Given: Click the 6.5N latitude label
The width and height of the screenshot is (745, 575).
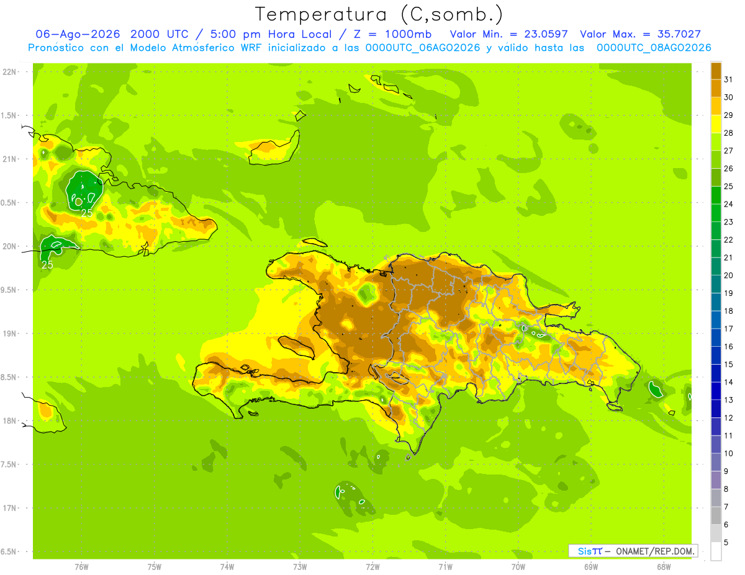Looking at the screenshot, I should 9,551.
